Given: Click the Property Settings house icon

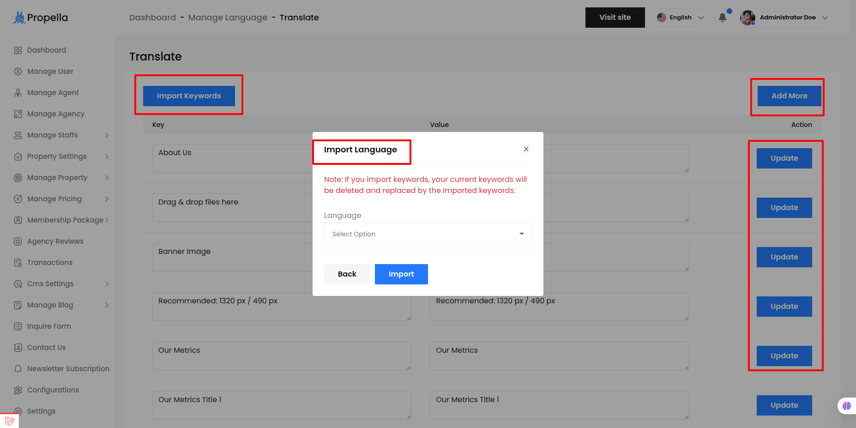Looking at the screenshot, I should [18, 157].
